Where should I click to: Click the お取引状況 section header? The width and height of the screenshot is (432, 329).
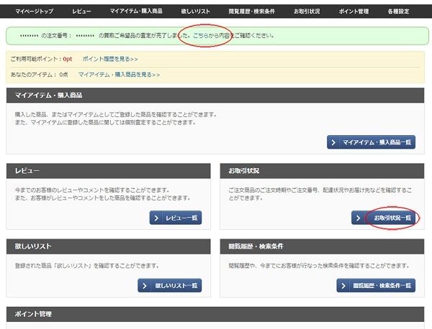pos(322,171)
